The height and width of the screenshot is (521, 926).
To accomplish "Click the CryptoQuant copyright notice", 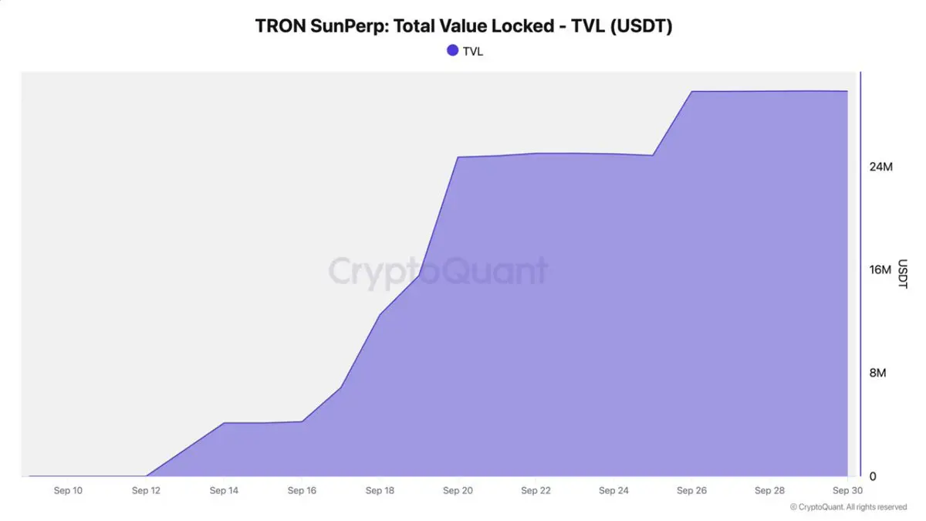I will click(x=849, y=507).
